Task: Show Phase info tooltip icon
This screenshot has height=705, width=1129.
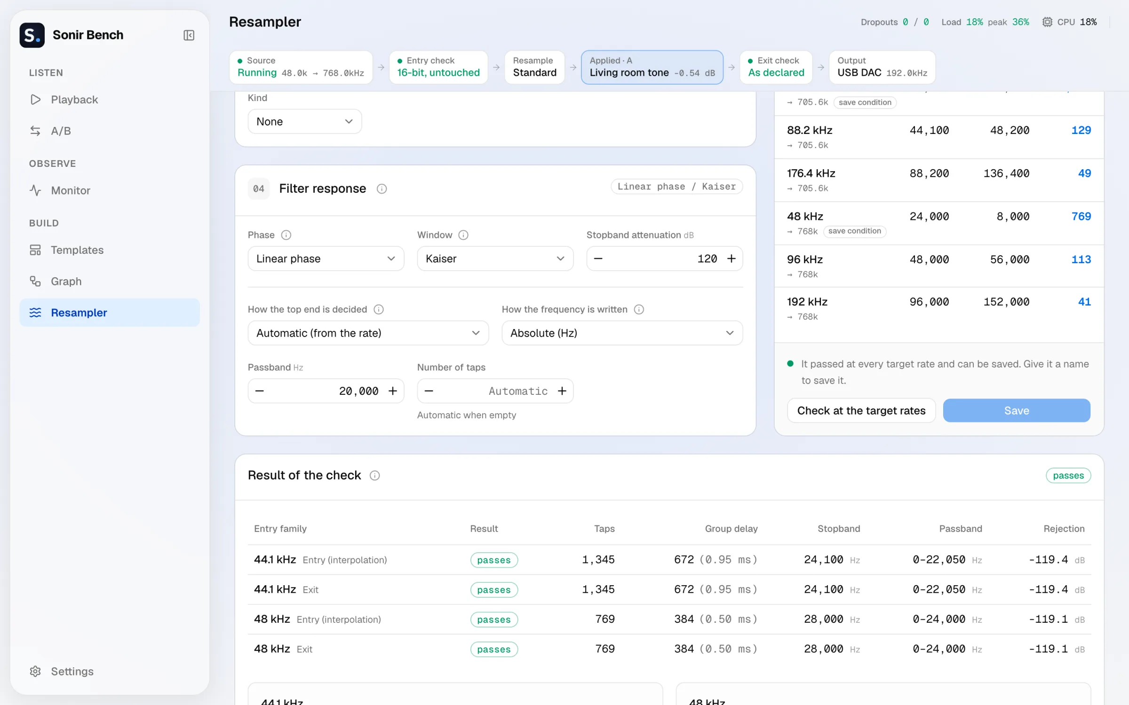Action: [x=286, y=235]
